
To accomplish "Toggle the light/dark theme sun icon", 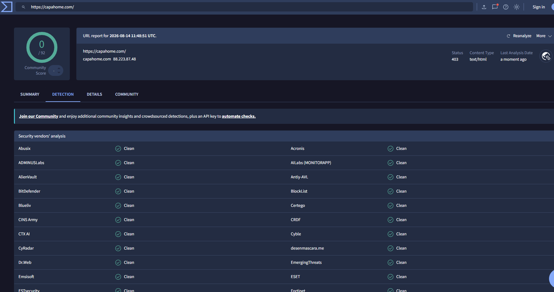I will [516, 7].
